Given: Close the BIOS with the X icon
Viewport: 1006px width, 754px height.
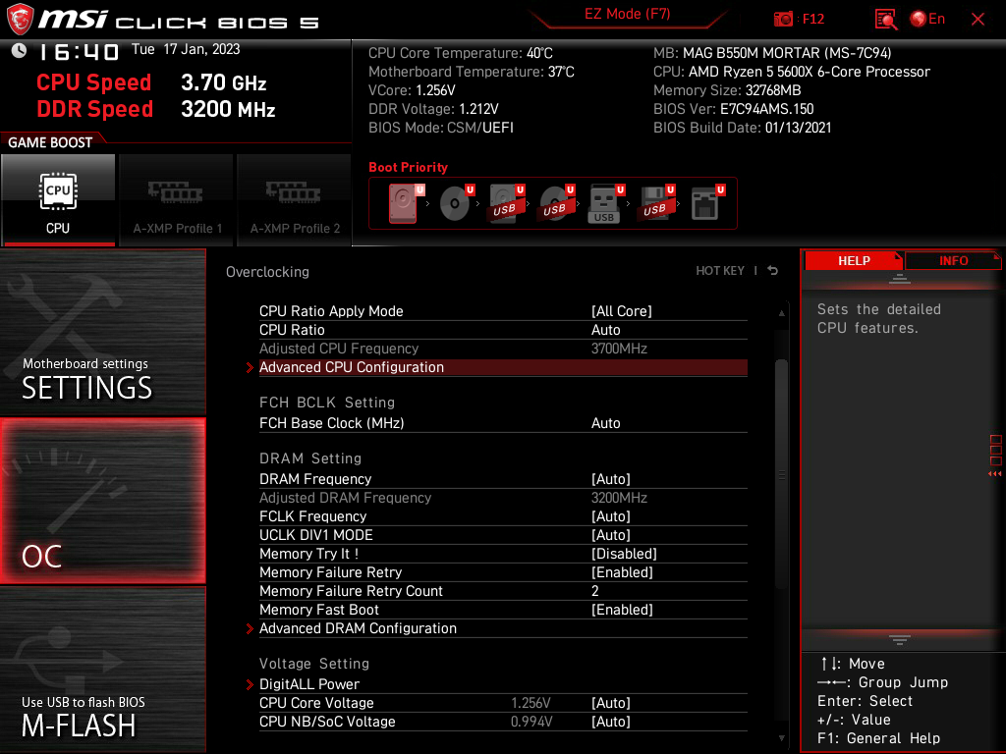Looking at the screenshot, I should pyautogui.click(x=978, y=20).
